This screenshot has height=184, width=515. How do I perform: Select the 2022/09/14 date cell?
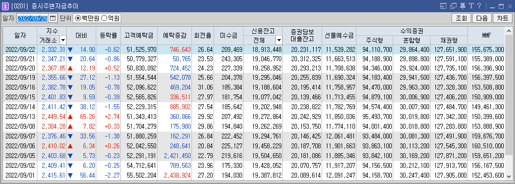(x=20, y=107)
